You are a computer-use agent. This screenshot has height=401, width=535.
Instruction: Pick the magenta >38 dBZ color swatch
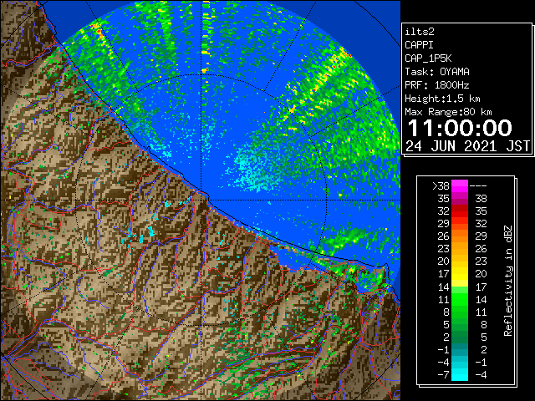(x=460, y=186)
